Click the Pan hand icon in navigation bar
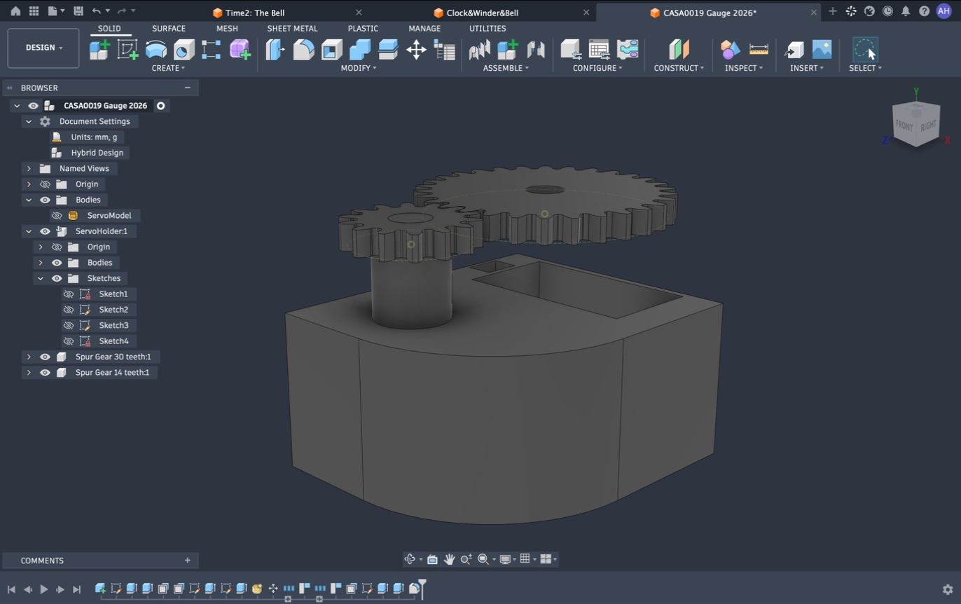The width and height of the screenshot is (961, 604). tap(449, 559)
